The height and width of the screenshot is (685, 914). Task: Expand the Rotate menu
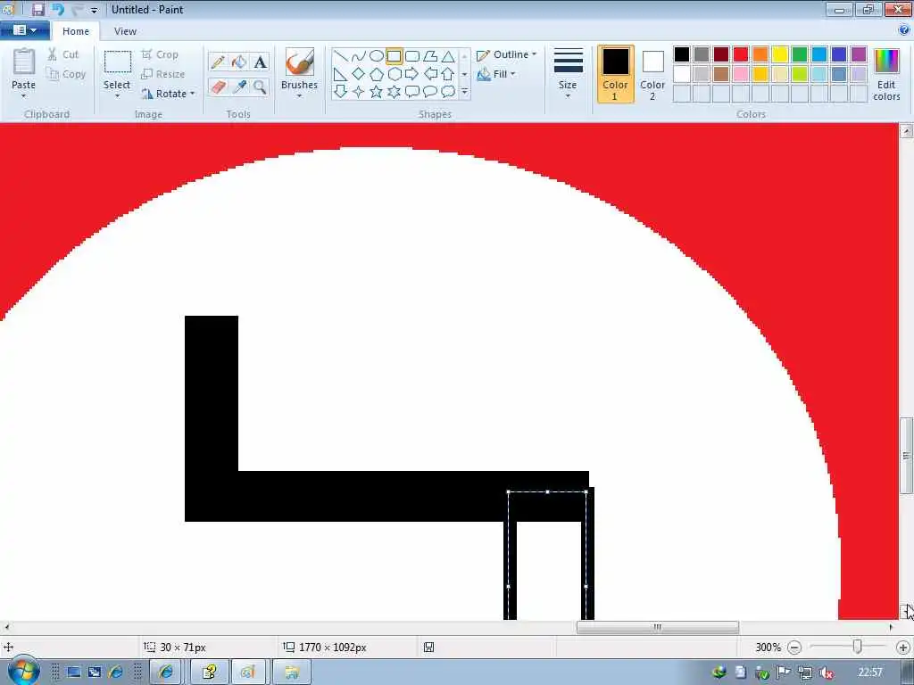click(169, 93)
